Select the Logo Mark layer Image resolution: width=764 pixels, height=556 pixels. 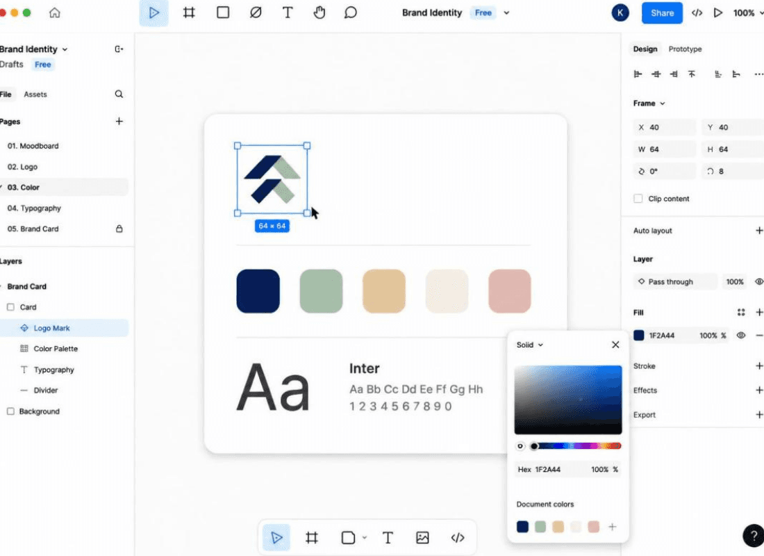tap(64, 328)
